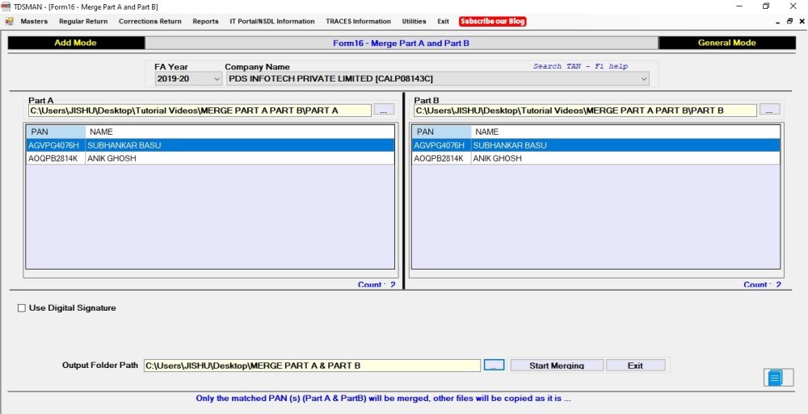Open the Corrections Return menu
This screenshot has width=808, height=414.
(x=150, y=21)
